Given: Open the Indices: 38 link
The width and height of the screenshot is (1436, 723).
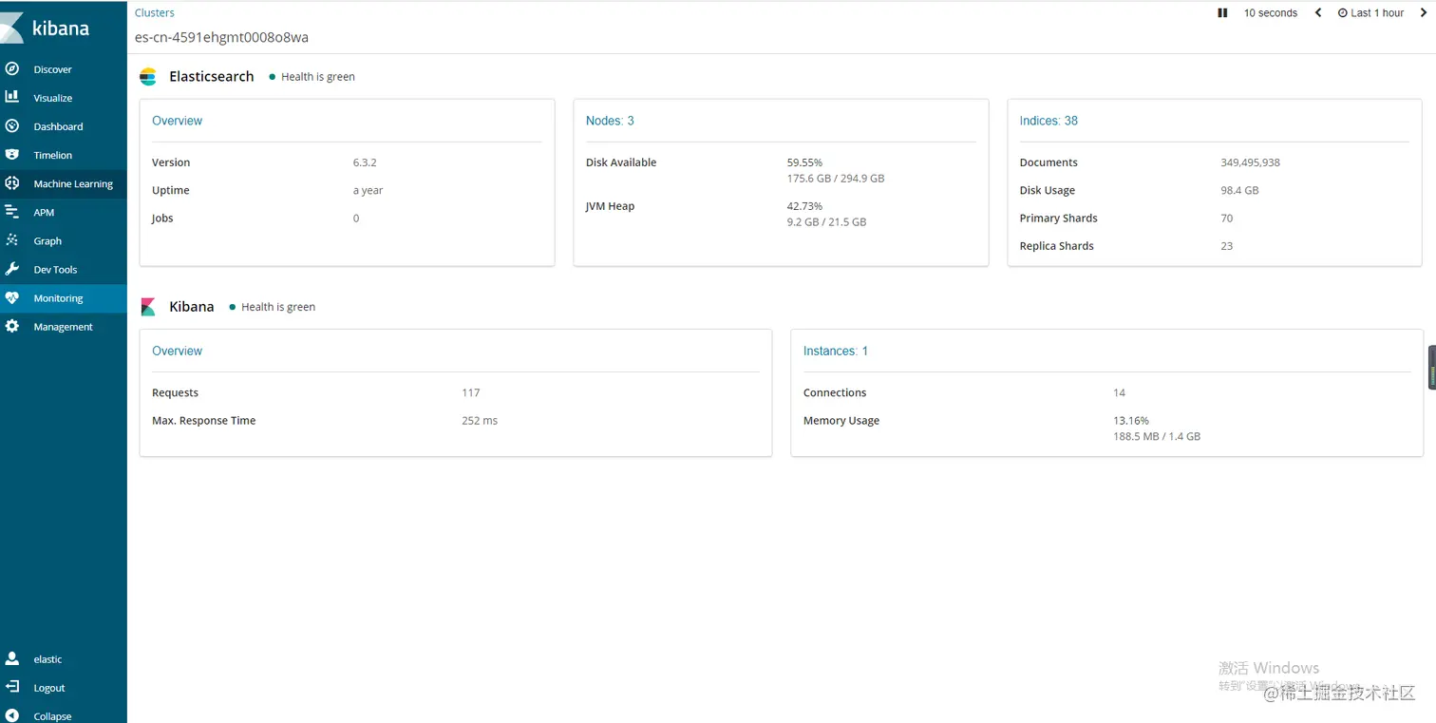Looking at the screenshot, I should (x=1049, y=121).
